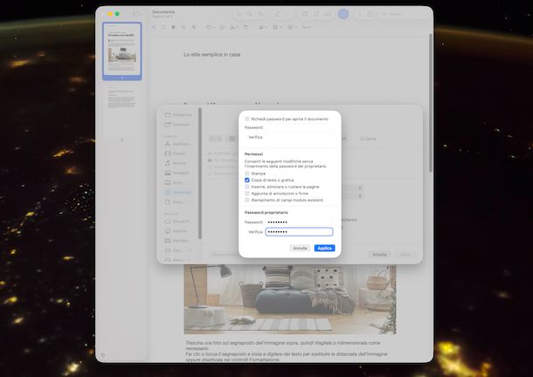This screenshot has width=533, height=377.
Task: Click the owner Verifica password field
Action: coord(299,232)
